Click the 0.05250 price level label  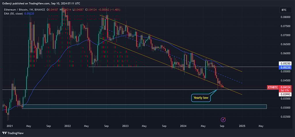[x=285, y=64]
